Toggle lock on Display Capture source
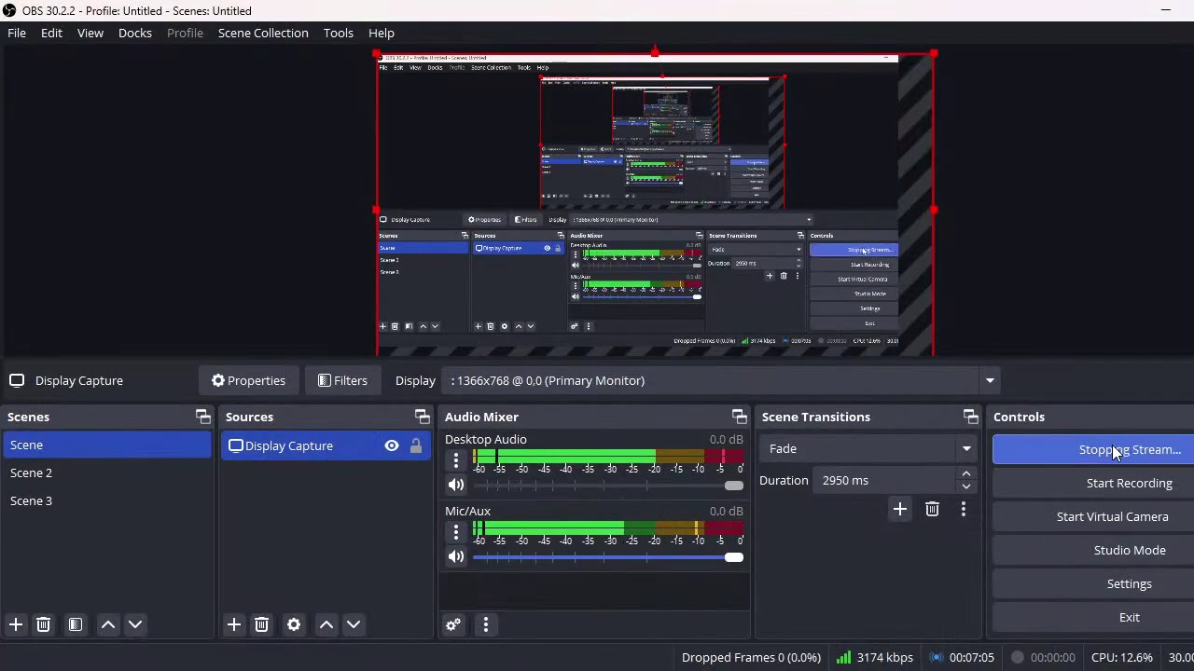The height and width of the screenshot is (671, 1194). (416, 445)
